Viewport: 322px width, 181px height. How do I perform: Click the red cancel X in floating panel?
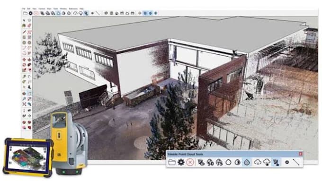[190, 163]
